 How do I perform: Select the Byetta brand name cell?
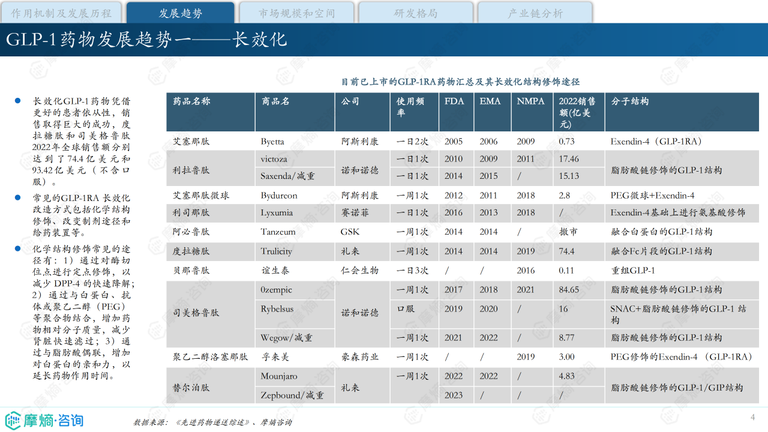coord(295,142)
